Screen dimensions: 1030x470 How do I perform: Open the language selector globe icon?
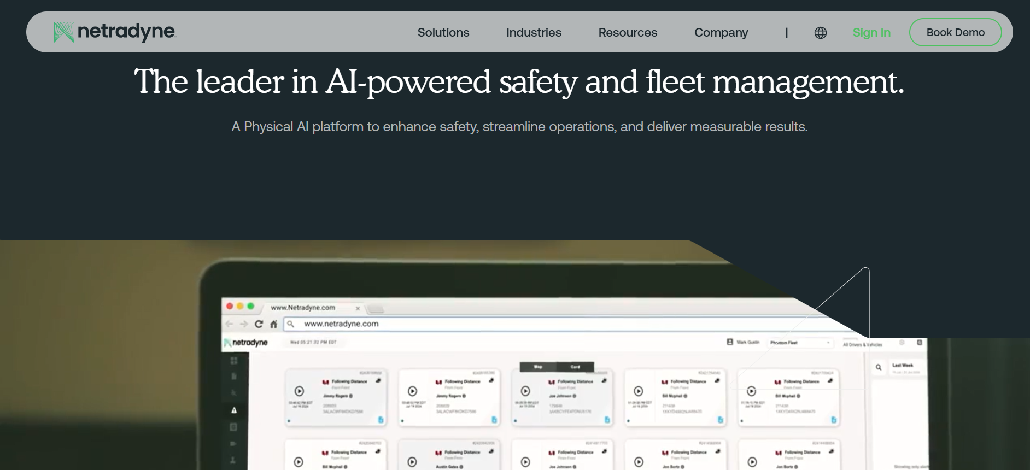(820, 33)
